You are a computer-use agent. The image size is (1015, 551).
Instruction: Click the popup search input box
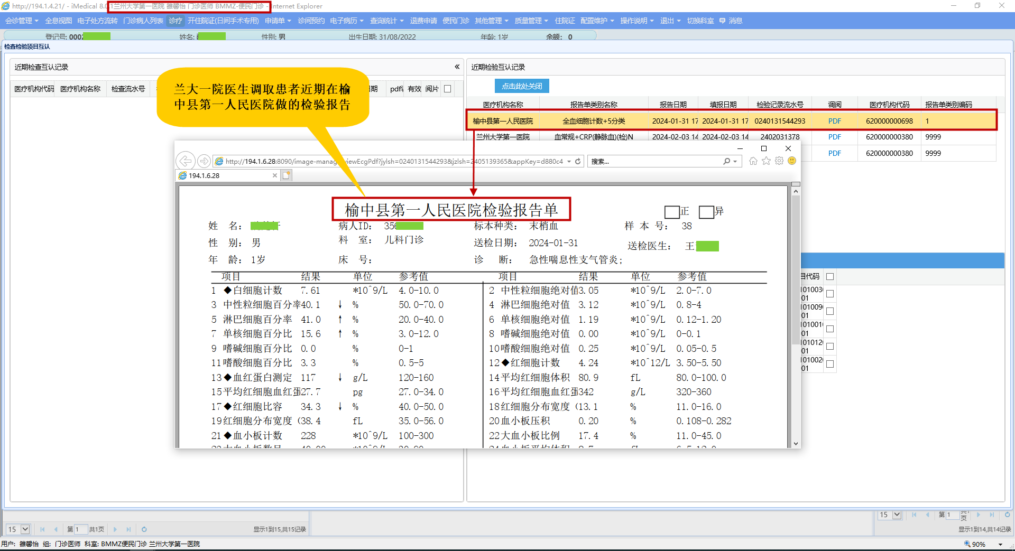(654, 161)
